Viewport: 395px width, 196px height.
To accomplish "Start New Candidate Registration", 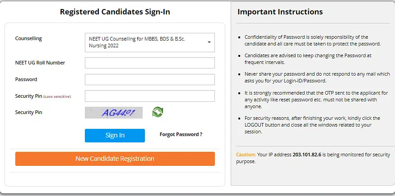I will [x=115, y=159].
